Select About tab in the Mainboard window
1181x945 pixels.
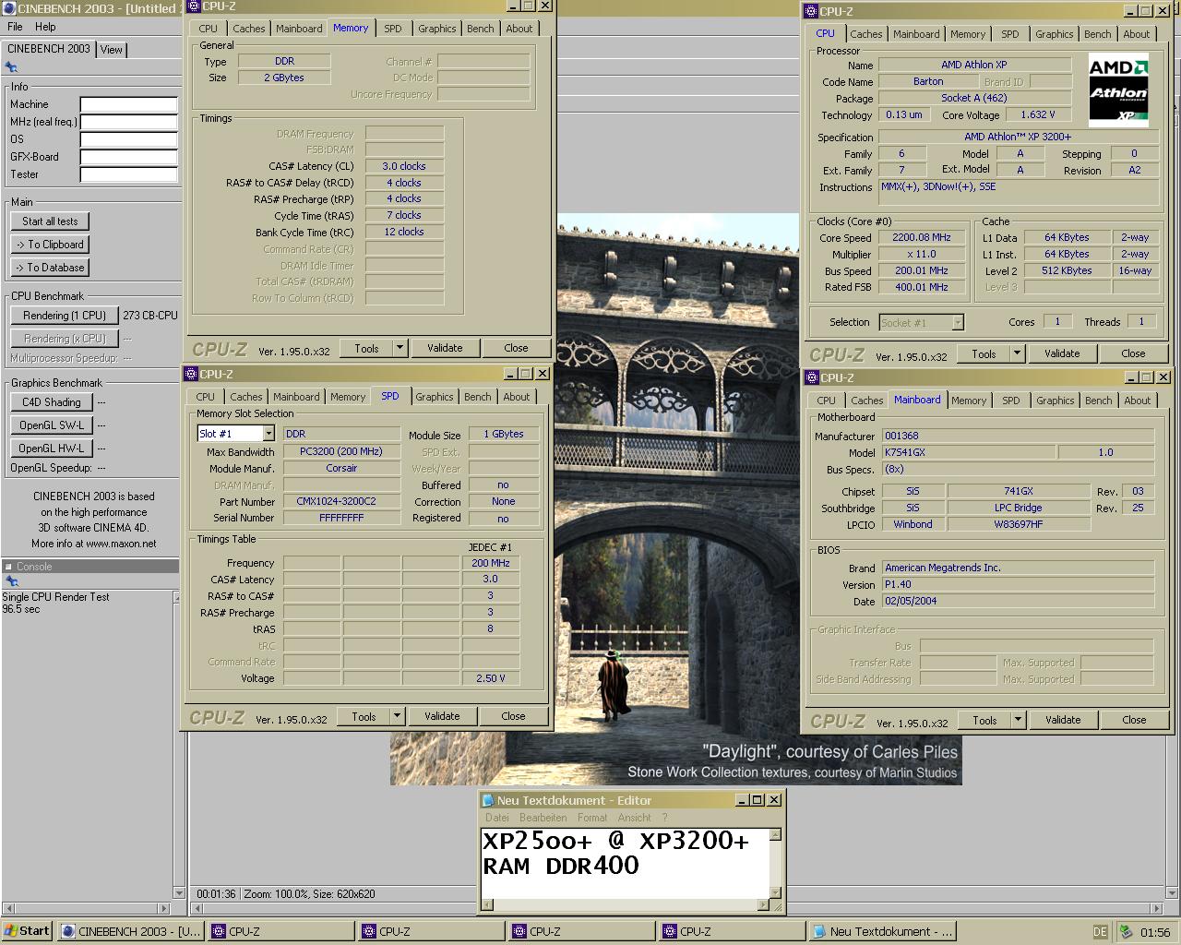(1137, 401)
